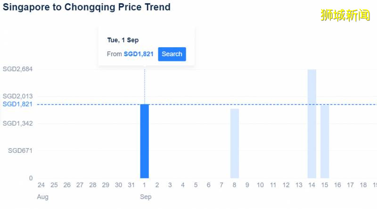Click the 'Singapore to Chongqing Price Trend' title
This screenshot has width=377, height=209.
point(87,8)
